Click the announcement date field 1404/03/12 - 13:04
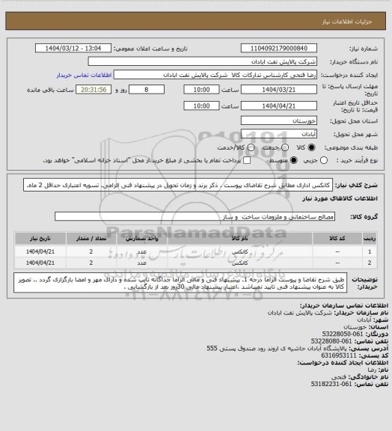Viewport: 392px width, 431px height. pyautogui.click(x=73, y=48)
